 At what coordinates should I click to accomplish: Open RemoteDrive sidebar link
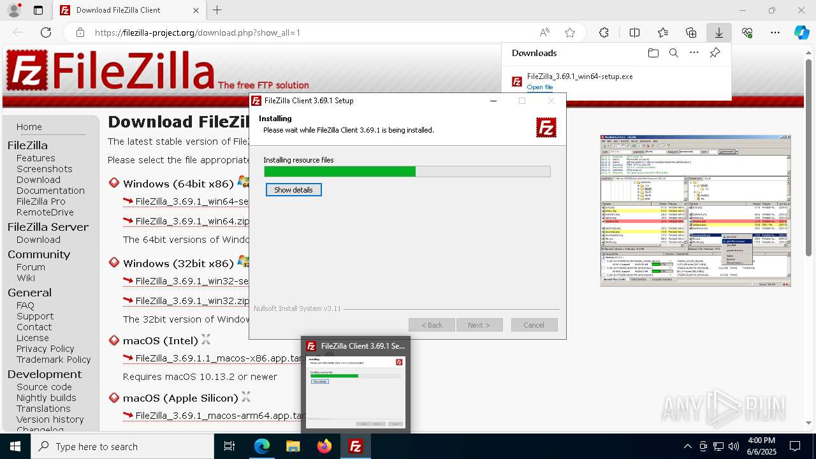click(x=45, y=212)
